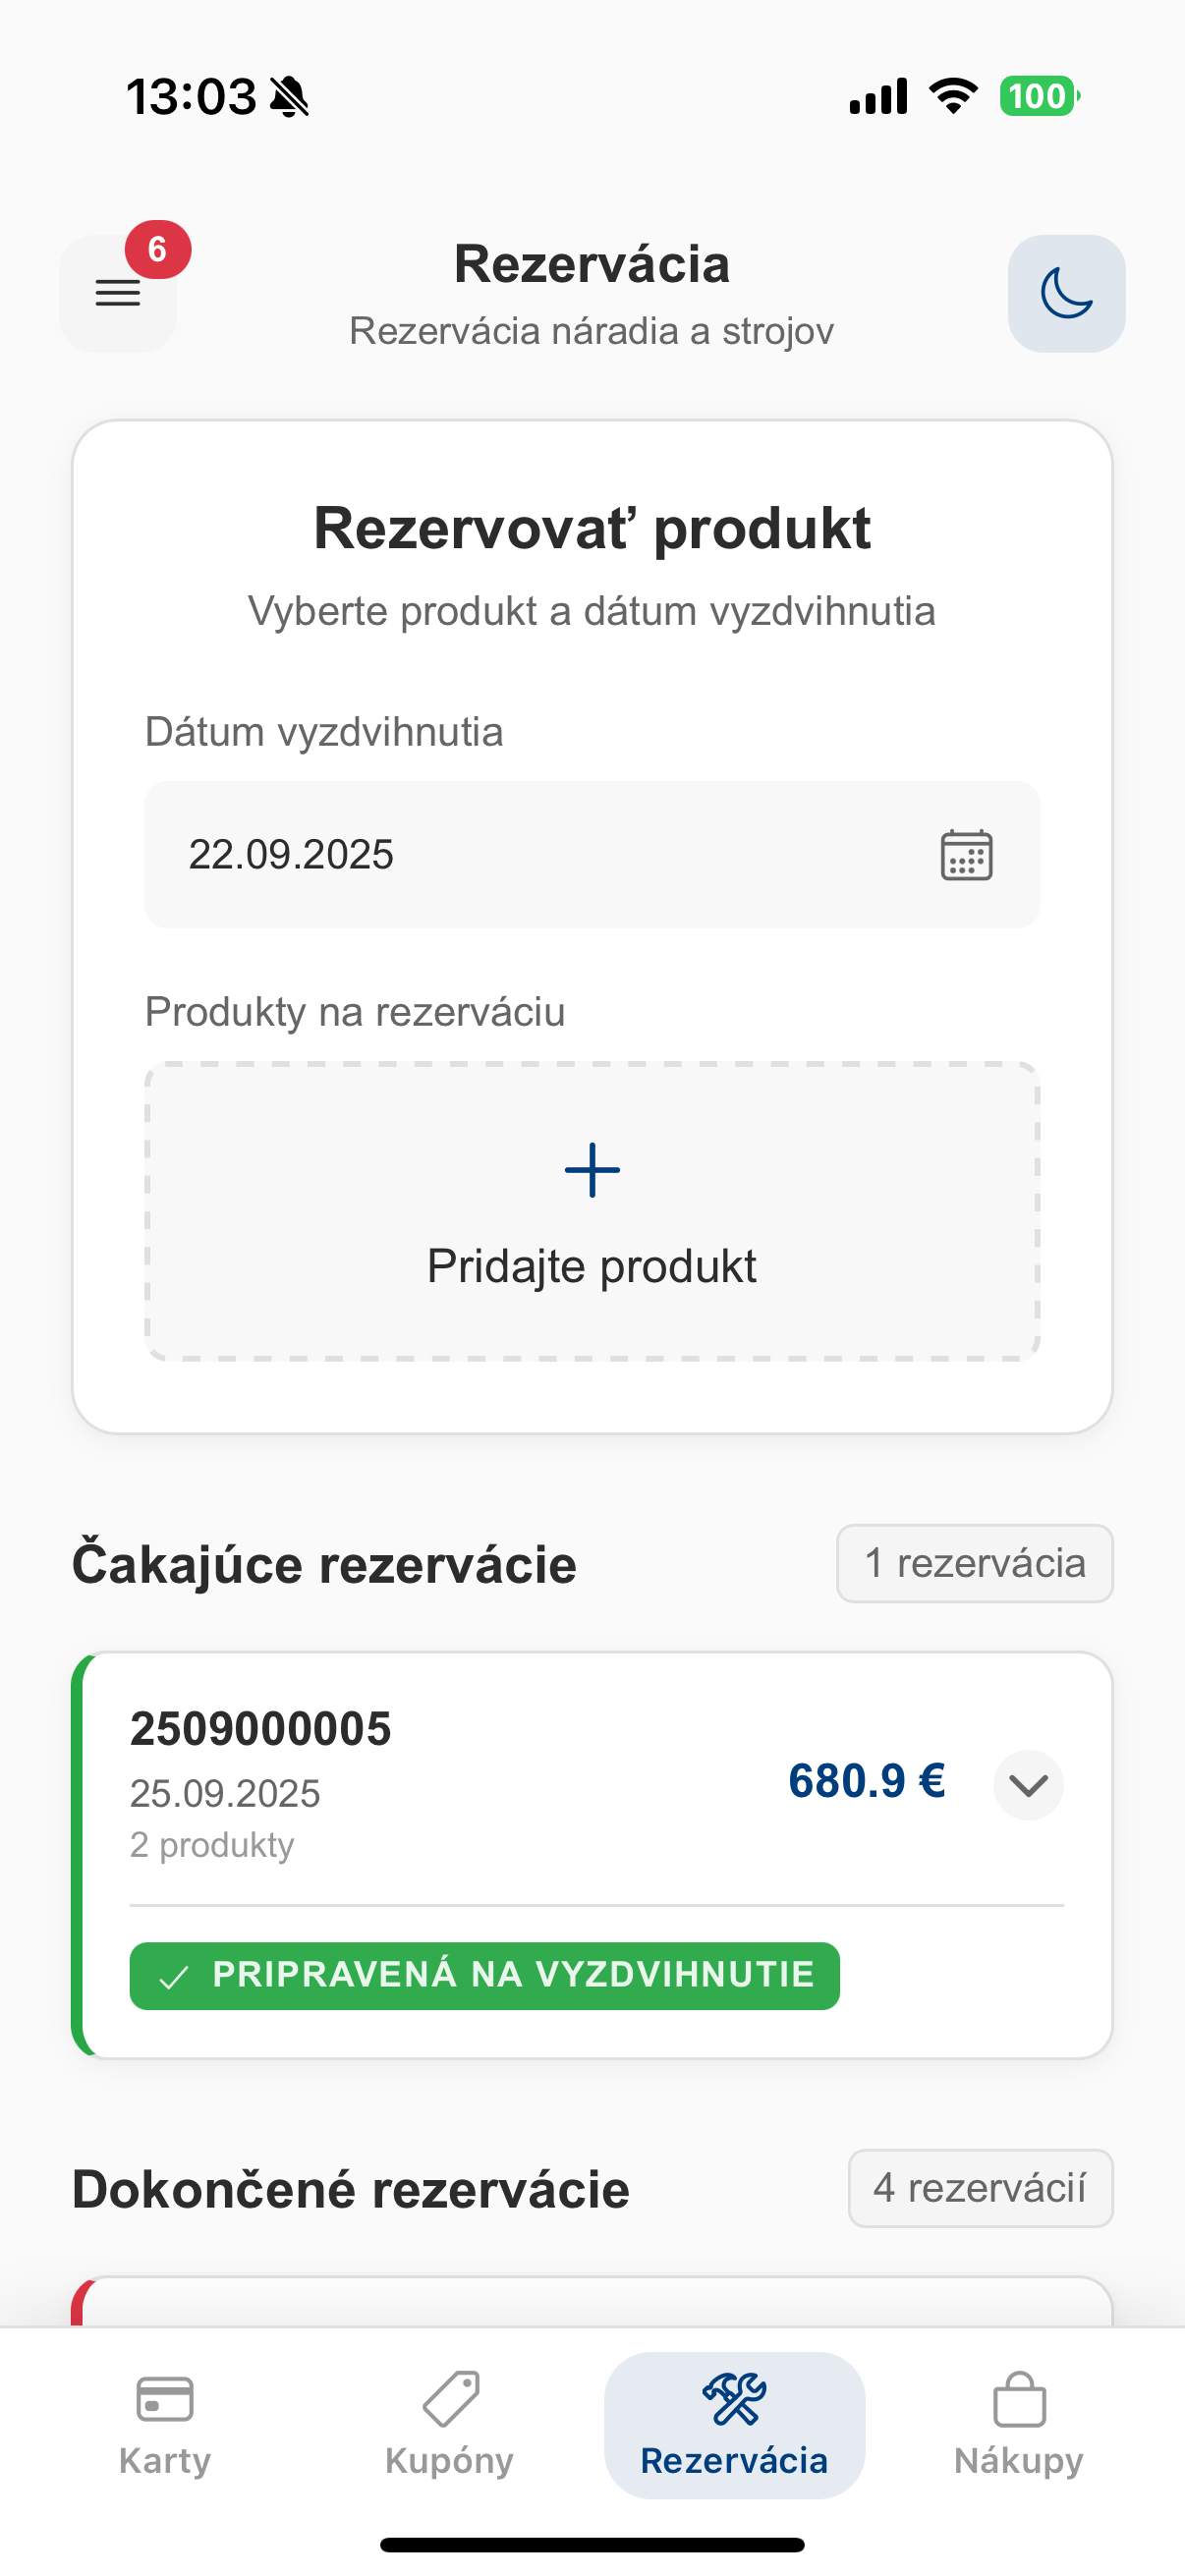
Task: Open the Dátum vyzdvihnutia date field
Action: 540,855
